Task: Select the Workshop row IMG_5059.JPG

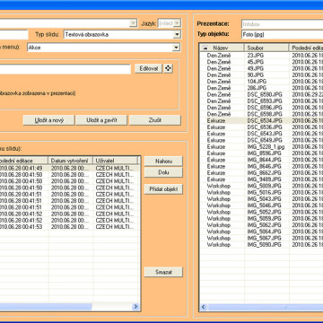Action: [262, 219]
